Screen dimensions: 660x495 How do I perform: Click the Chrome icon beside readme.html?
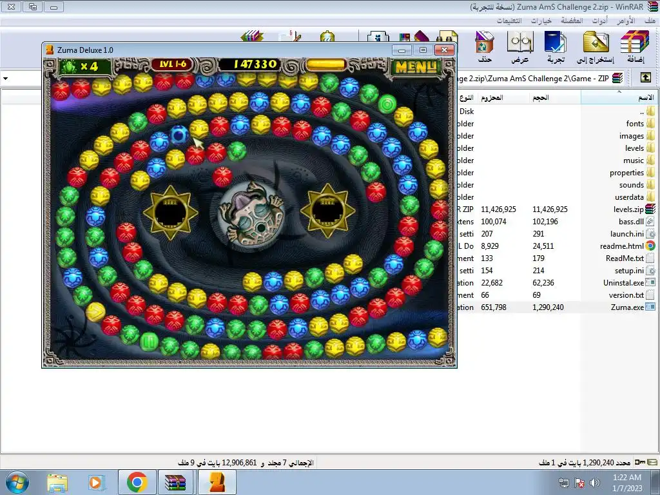[x=650, y=246]
